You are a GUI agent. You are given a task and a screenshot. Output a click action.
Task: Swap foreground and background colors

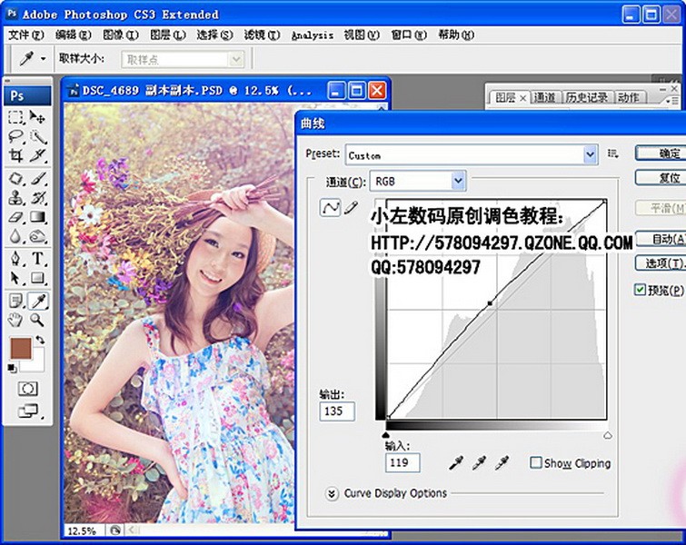pos(40,340)
